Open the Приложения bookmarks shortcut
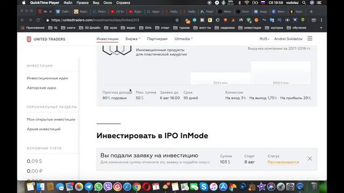The height and width of the screenshot is (193, 344). click(33, 28)
